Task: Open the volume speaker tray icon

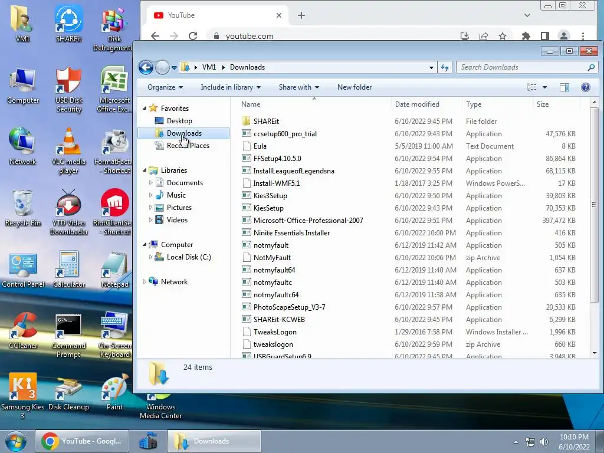Action: pos(543,441)
